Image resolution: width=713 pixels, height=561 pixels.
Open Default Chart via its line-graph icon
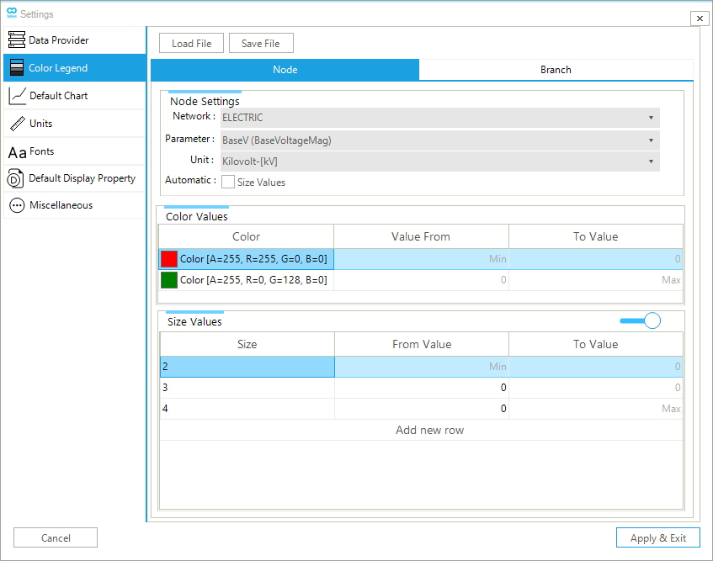coord(17,96)
